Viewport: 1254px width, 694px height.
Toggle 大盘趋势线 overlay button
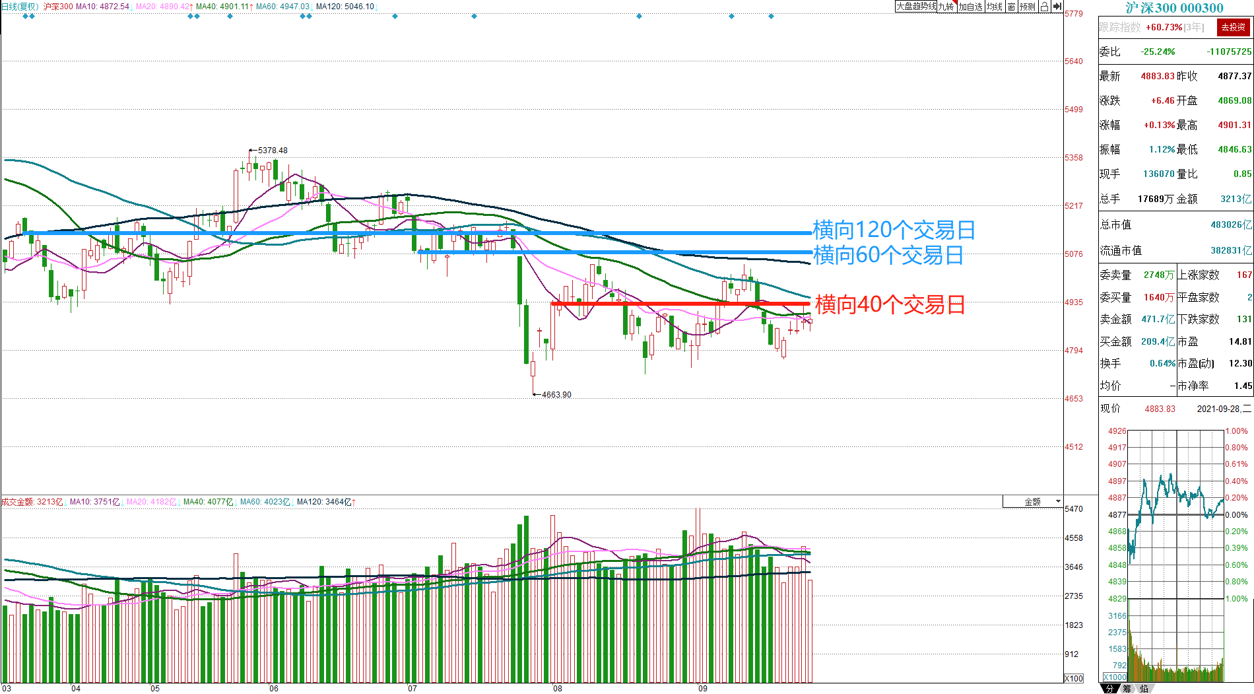click(916, 7)
